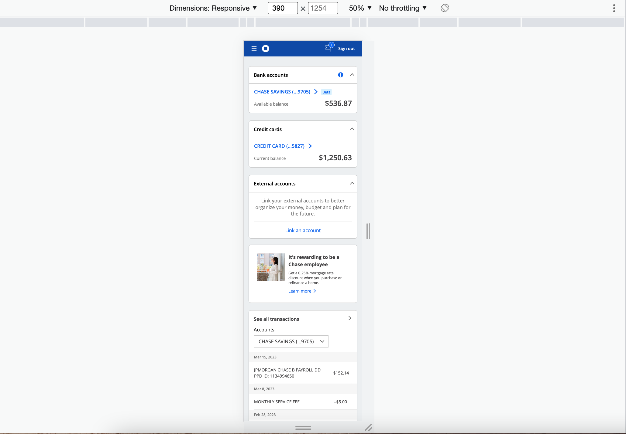Click the Chase employee promo image
The image size is (626, 434).
coord(271,267)
